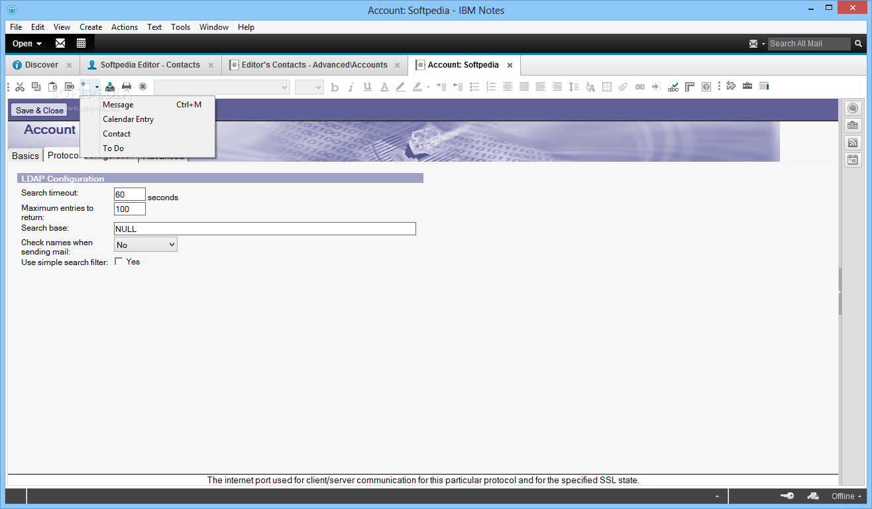Click the ruler toolbar icon
This screenshot has height=509, width=872.
coord(690,87)
